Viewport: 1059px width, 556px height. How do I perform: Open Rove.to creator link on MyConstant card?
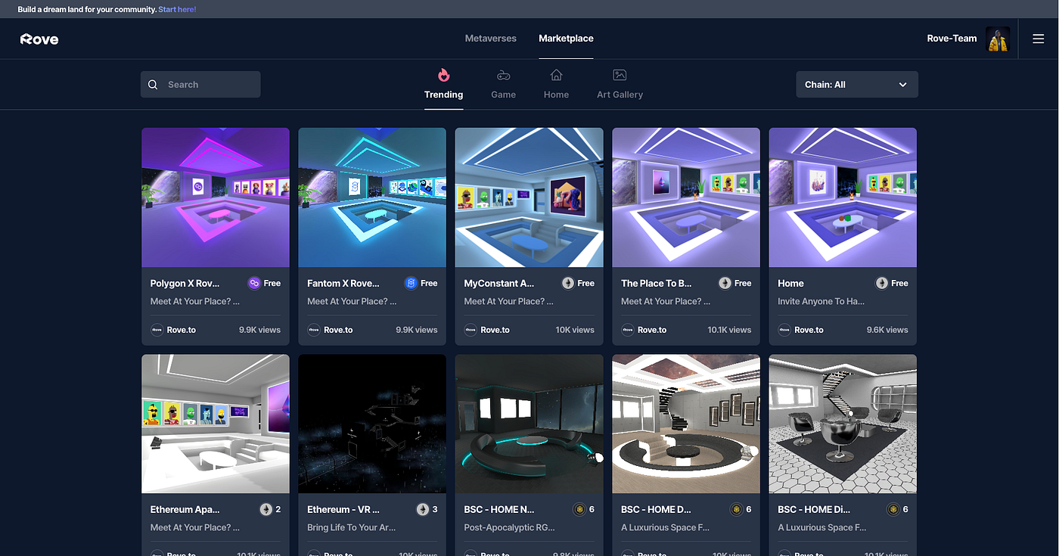[x=495, y=330]
